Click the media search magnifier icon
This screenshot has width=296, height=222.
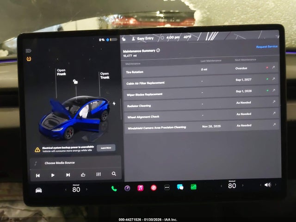(114, 174)
